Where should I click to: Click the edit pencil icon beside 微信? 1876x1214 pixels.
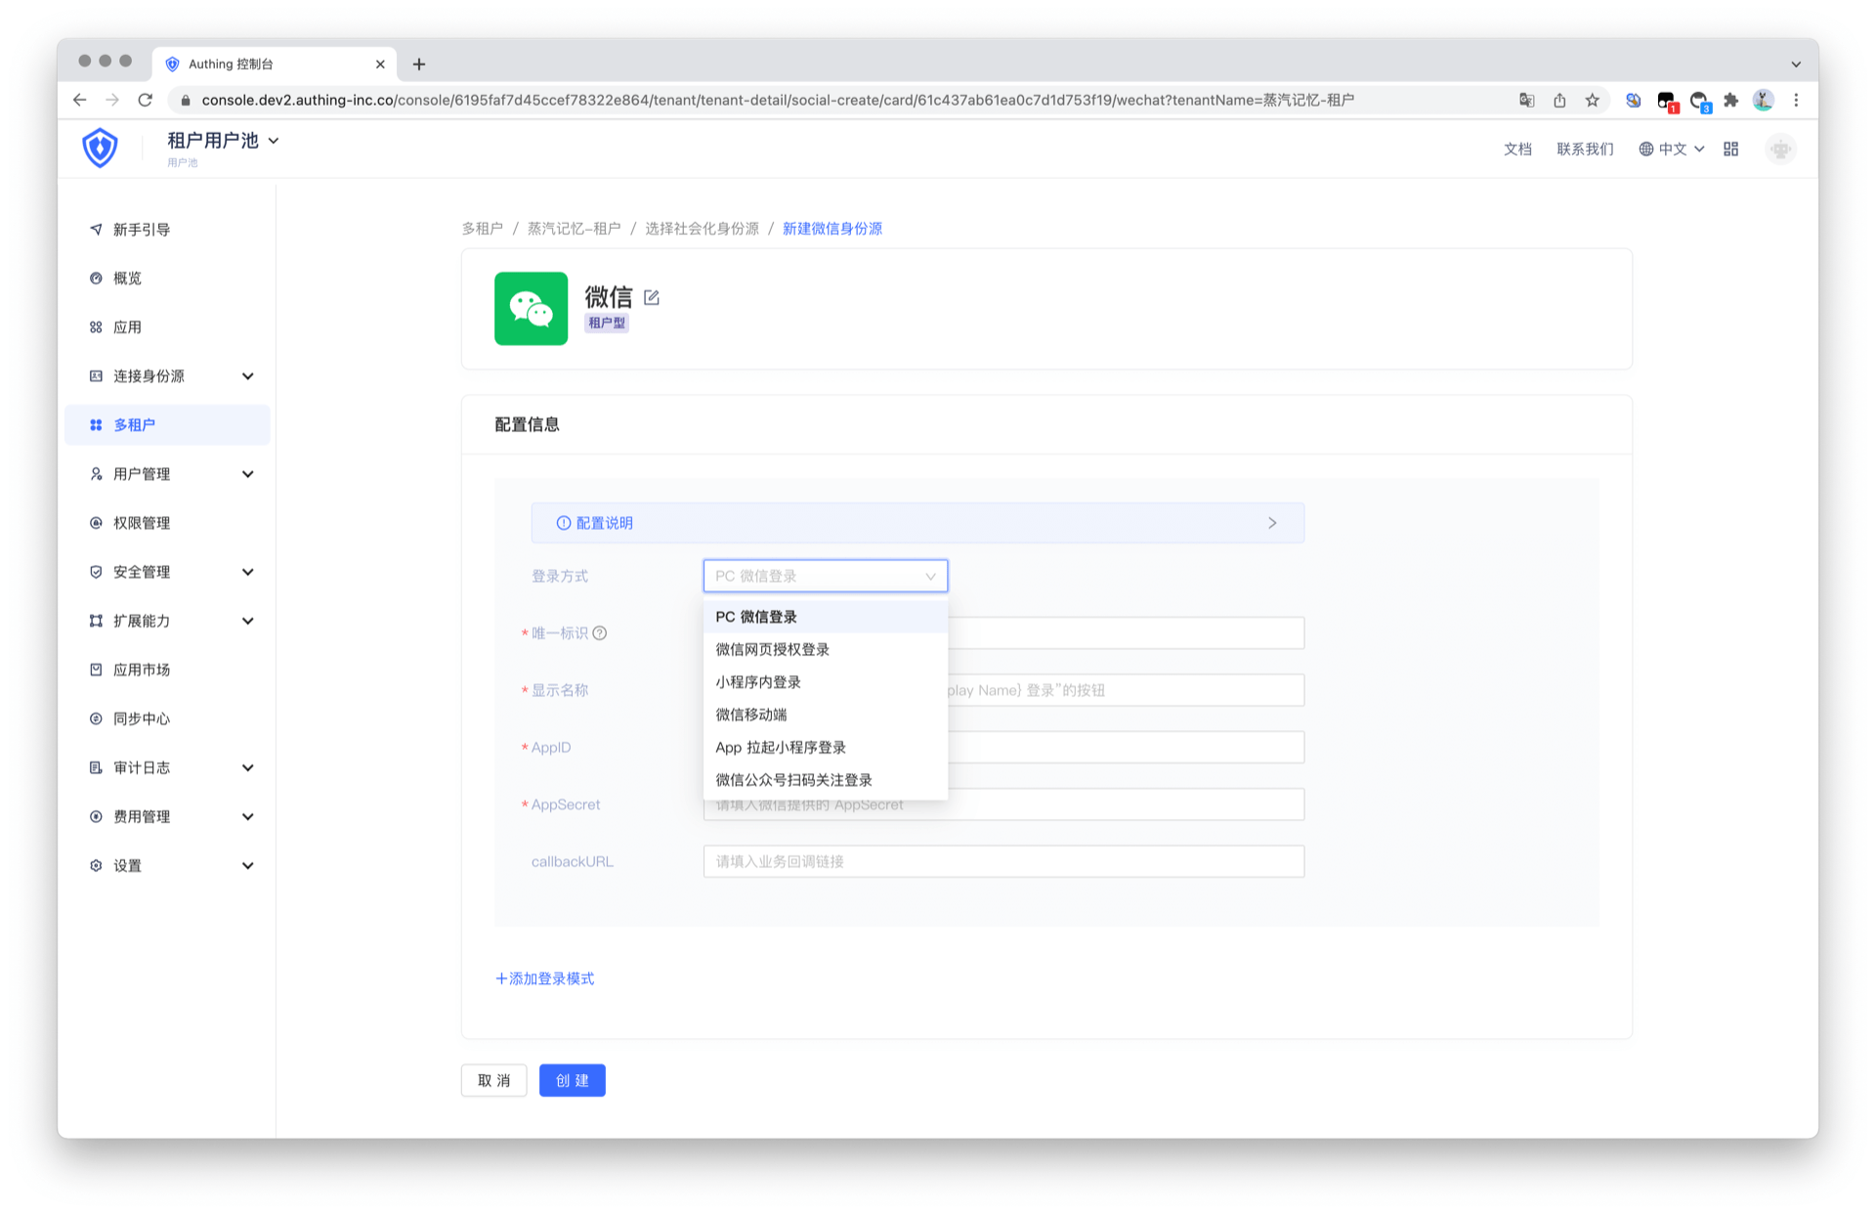[x=652, y=297]
